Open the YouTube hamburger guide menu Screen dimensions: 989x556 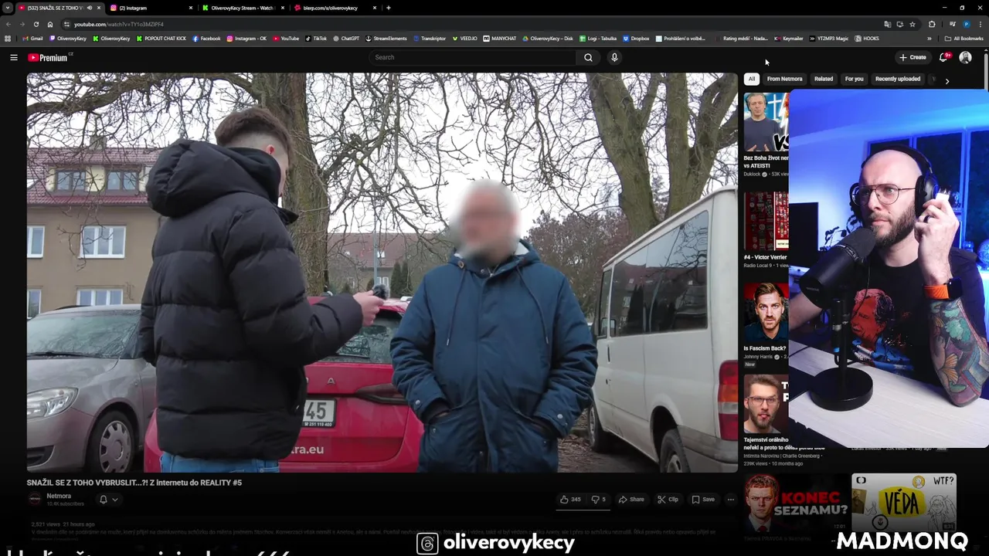coord(13,57)
